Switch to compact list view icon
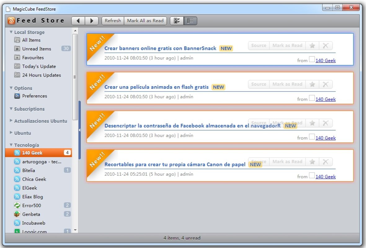This screenshot has width=366, height=248. pyautogui.click(x=190, y=21)
